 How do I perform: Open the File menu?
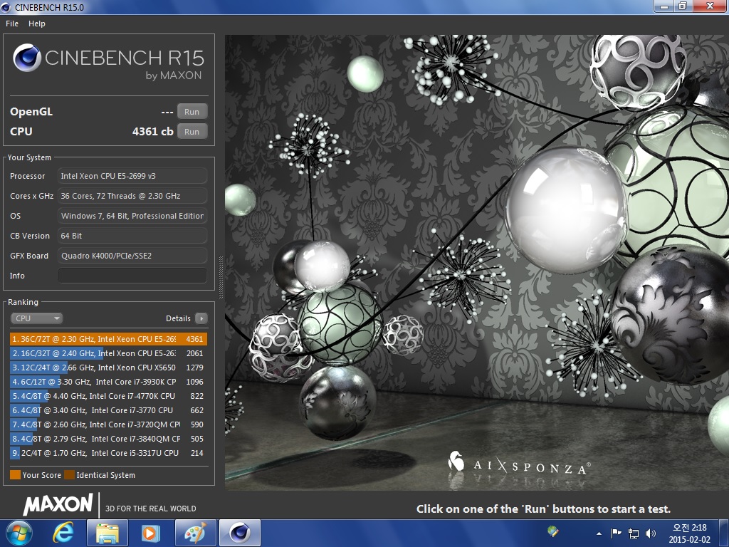[12, 24]
